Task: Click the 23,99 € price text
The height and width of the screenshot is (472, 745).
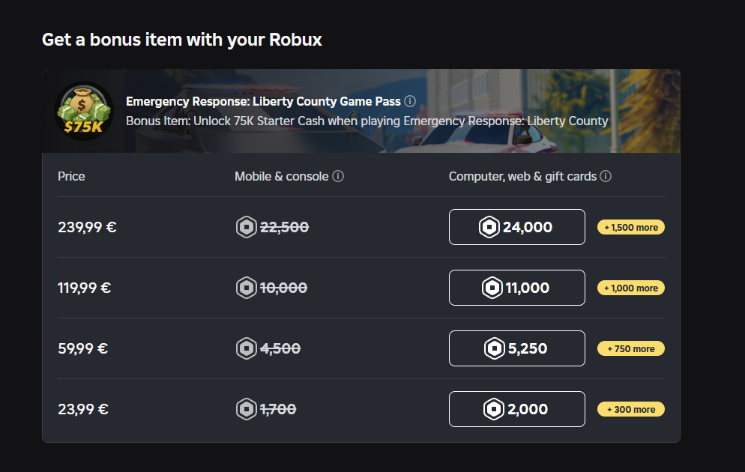Action: pos(83,409)
